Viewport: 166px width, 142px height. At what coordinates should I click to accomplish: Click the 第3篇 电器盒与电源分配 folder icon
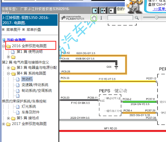coord(13,68)
